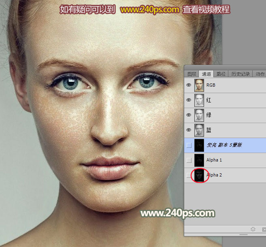Switch to the 图层 (Layers) tab
266x247 pixels.
coord(192,74)
